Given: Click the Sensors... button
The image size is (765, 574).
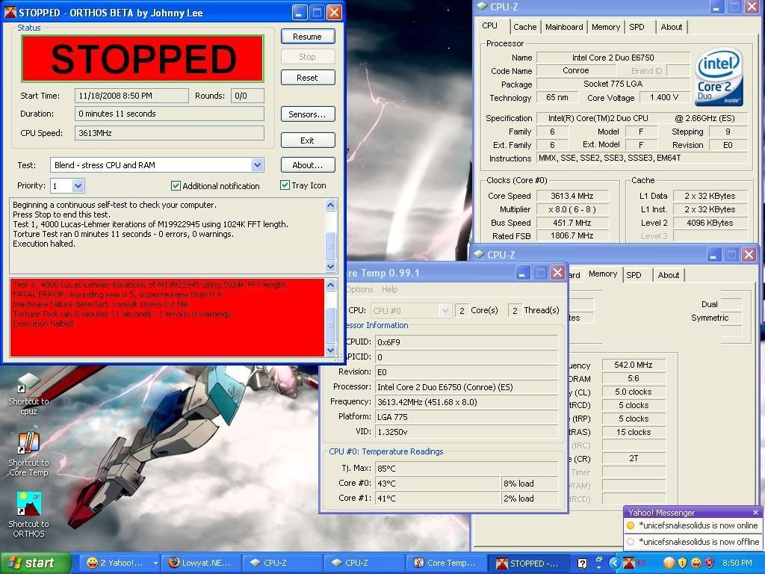Looking at the screenshot, I should [307, 114].
